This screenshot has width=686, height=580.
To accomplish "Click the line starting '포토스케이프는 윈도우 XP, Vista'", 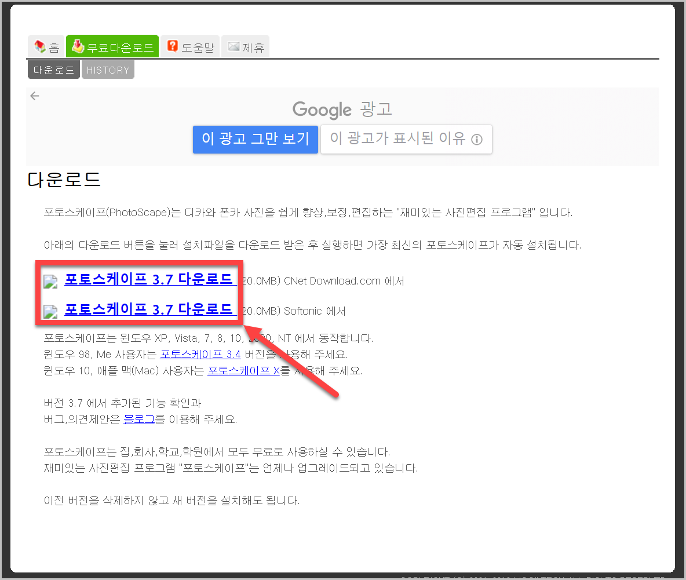I will pyautogui.click(x=208, y=338).
